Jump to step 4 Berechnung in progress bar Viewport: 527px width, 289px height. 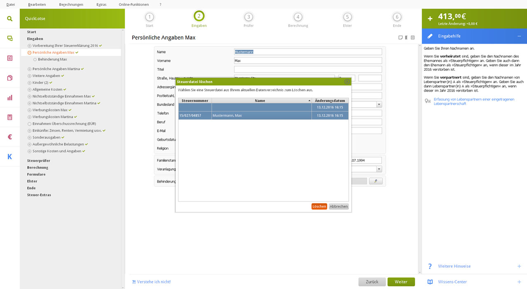[x=298, y=17]
